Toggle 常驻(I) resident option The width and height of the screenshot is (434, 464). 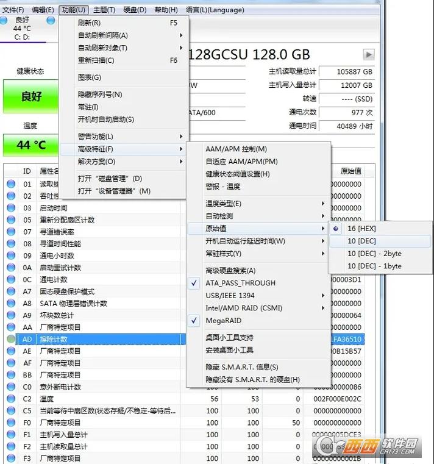click(x=124, y=107)
